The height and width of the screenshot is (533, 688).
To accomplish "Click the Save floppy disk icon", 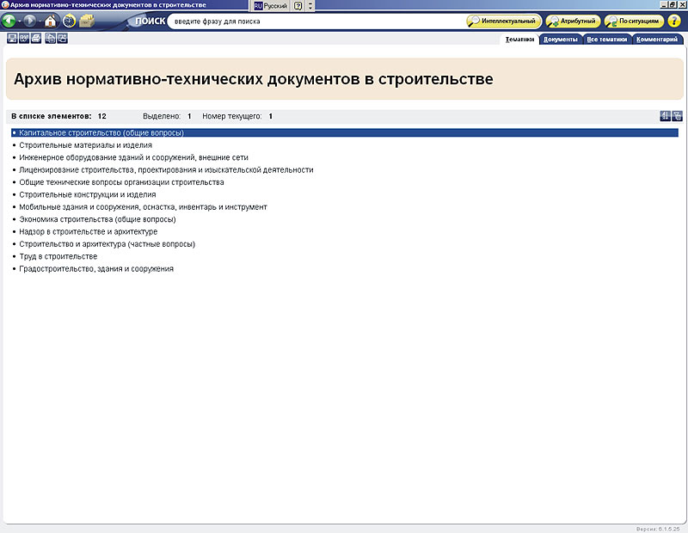I will [12, 39].
